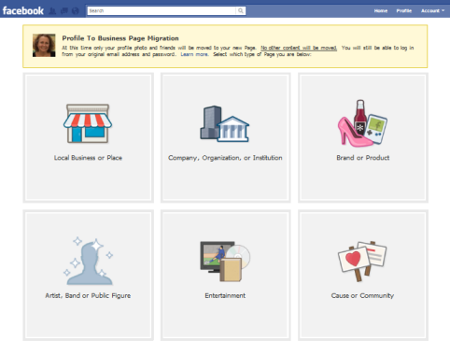The height and width of the screenshot is (355, 450).
Task: Click the buildings icon for Company
Action: pos(225,124)
